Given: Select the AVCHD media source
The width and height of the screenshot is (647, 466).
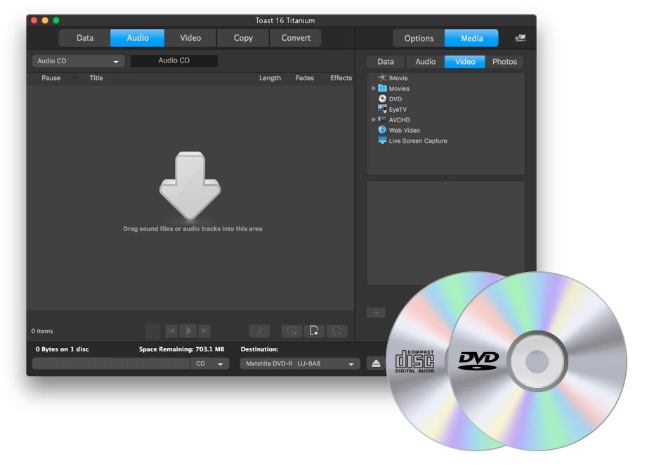Looking at the screenshot, I should [x=394, y=119].
